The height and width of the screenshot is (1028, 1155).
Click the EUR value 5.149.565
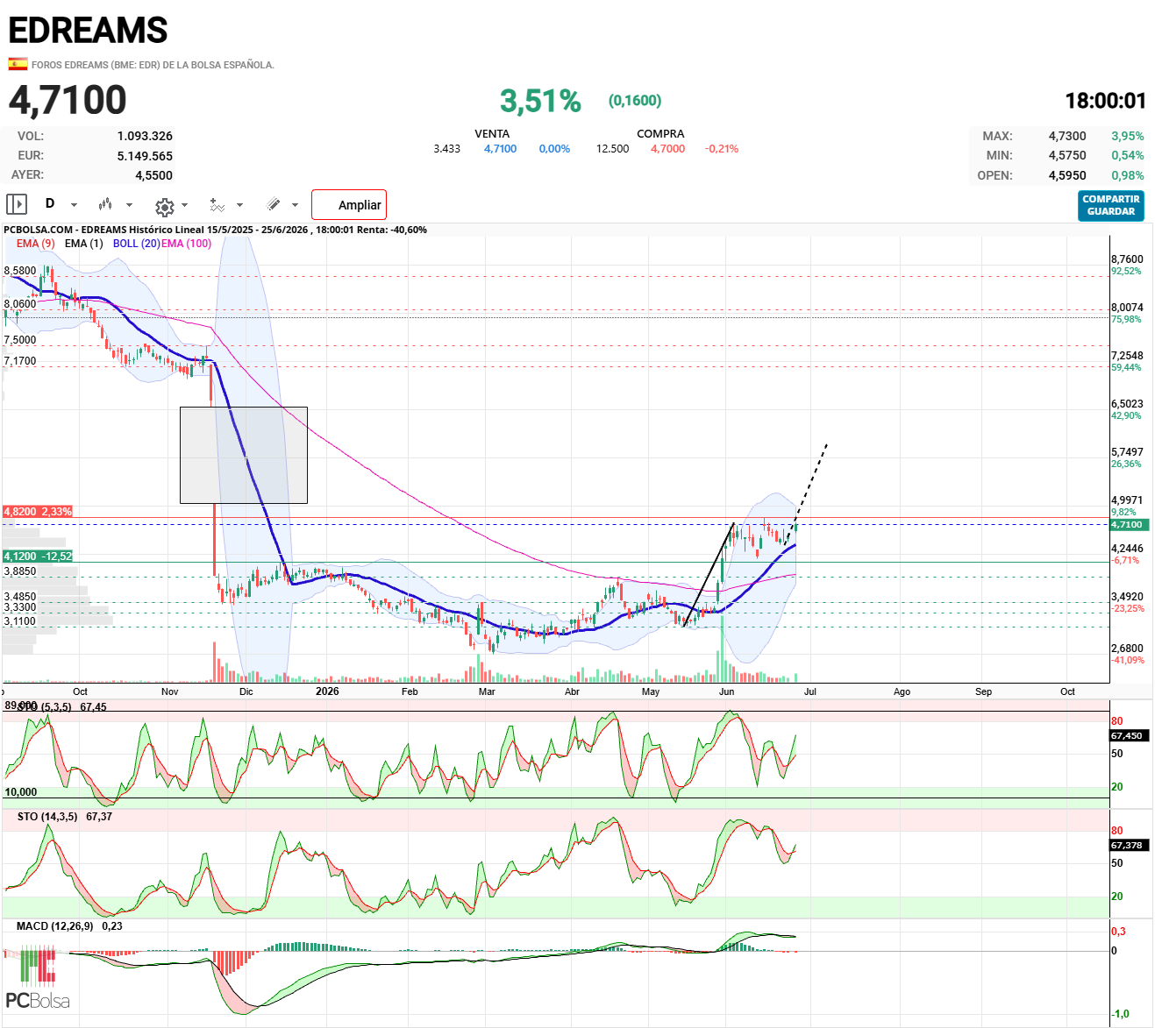point(145,156)
